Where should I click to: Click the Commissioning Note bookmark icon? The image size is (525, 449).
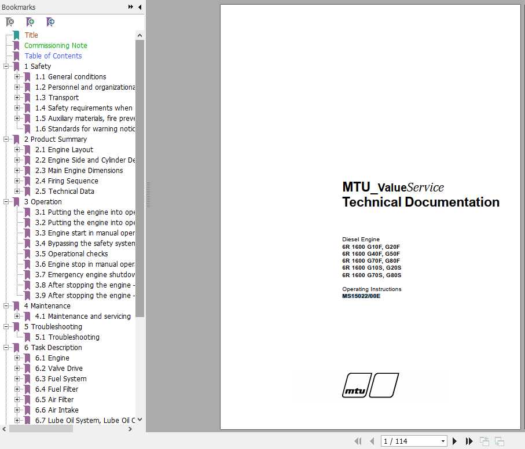(16, 46)
